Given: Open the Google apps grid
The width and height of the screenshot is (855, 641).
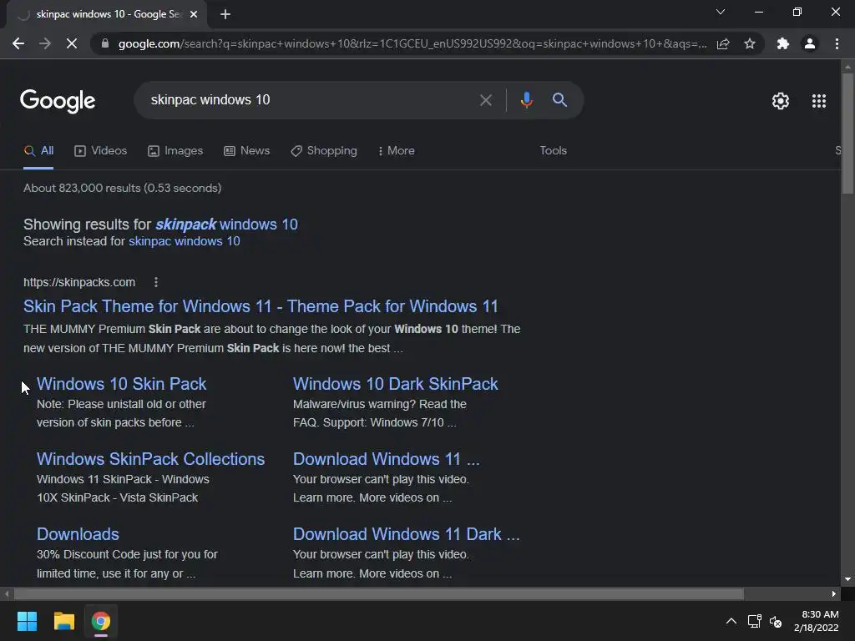Looking at the screenshot, I should [819, 101].
